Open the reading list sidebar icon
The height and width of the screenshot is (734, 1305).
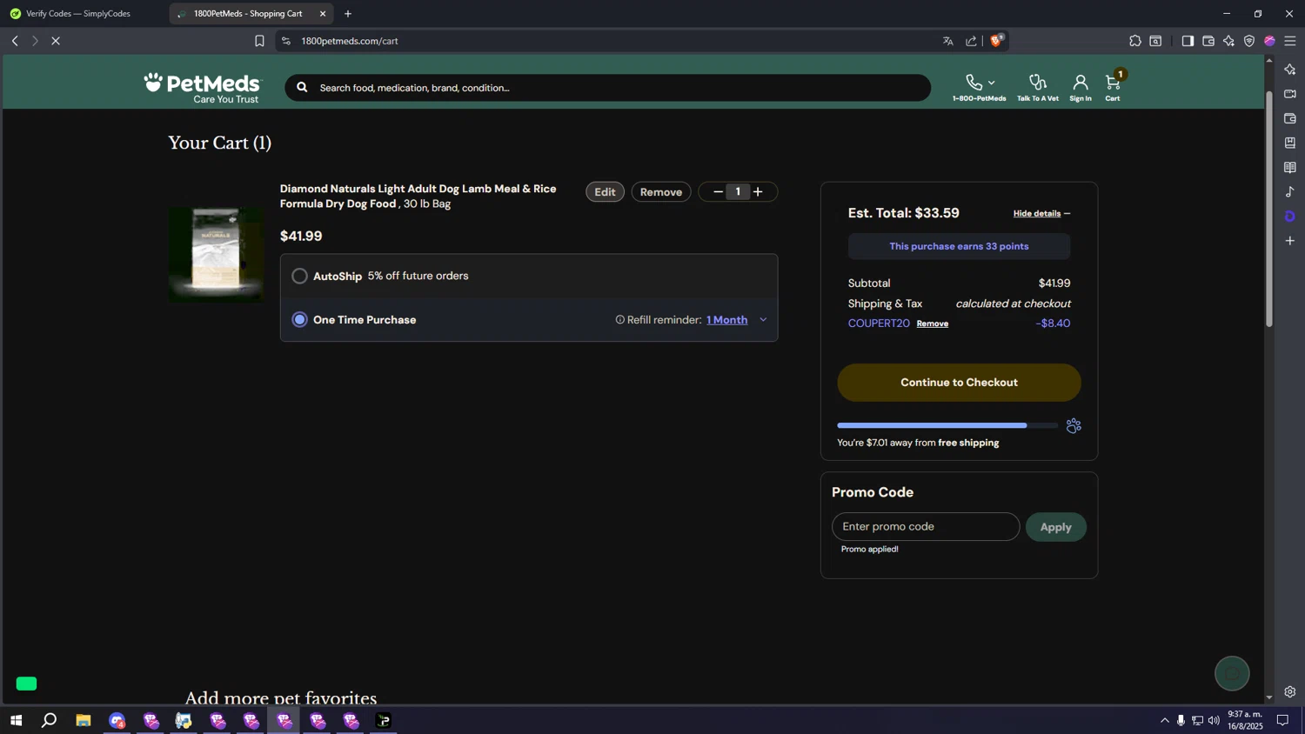1290,167
